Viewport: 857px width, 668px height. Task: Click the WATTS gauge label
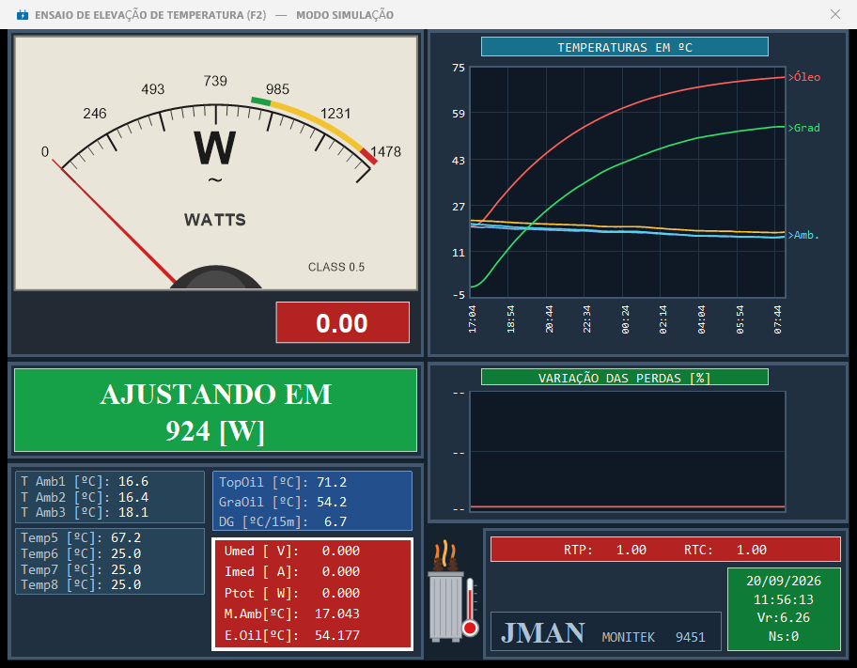pyautogui.click(x=215, y=220)
